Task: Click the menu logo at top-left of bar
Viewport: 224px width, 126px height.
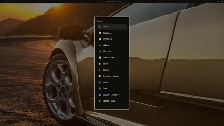Action: (x=2, y=1)
